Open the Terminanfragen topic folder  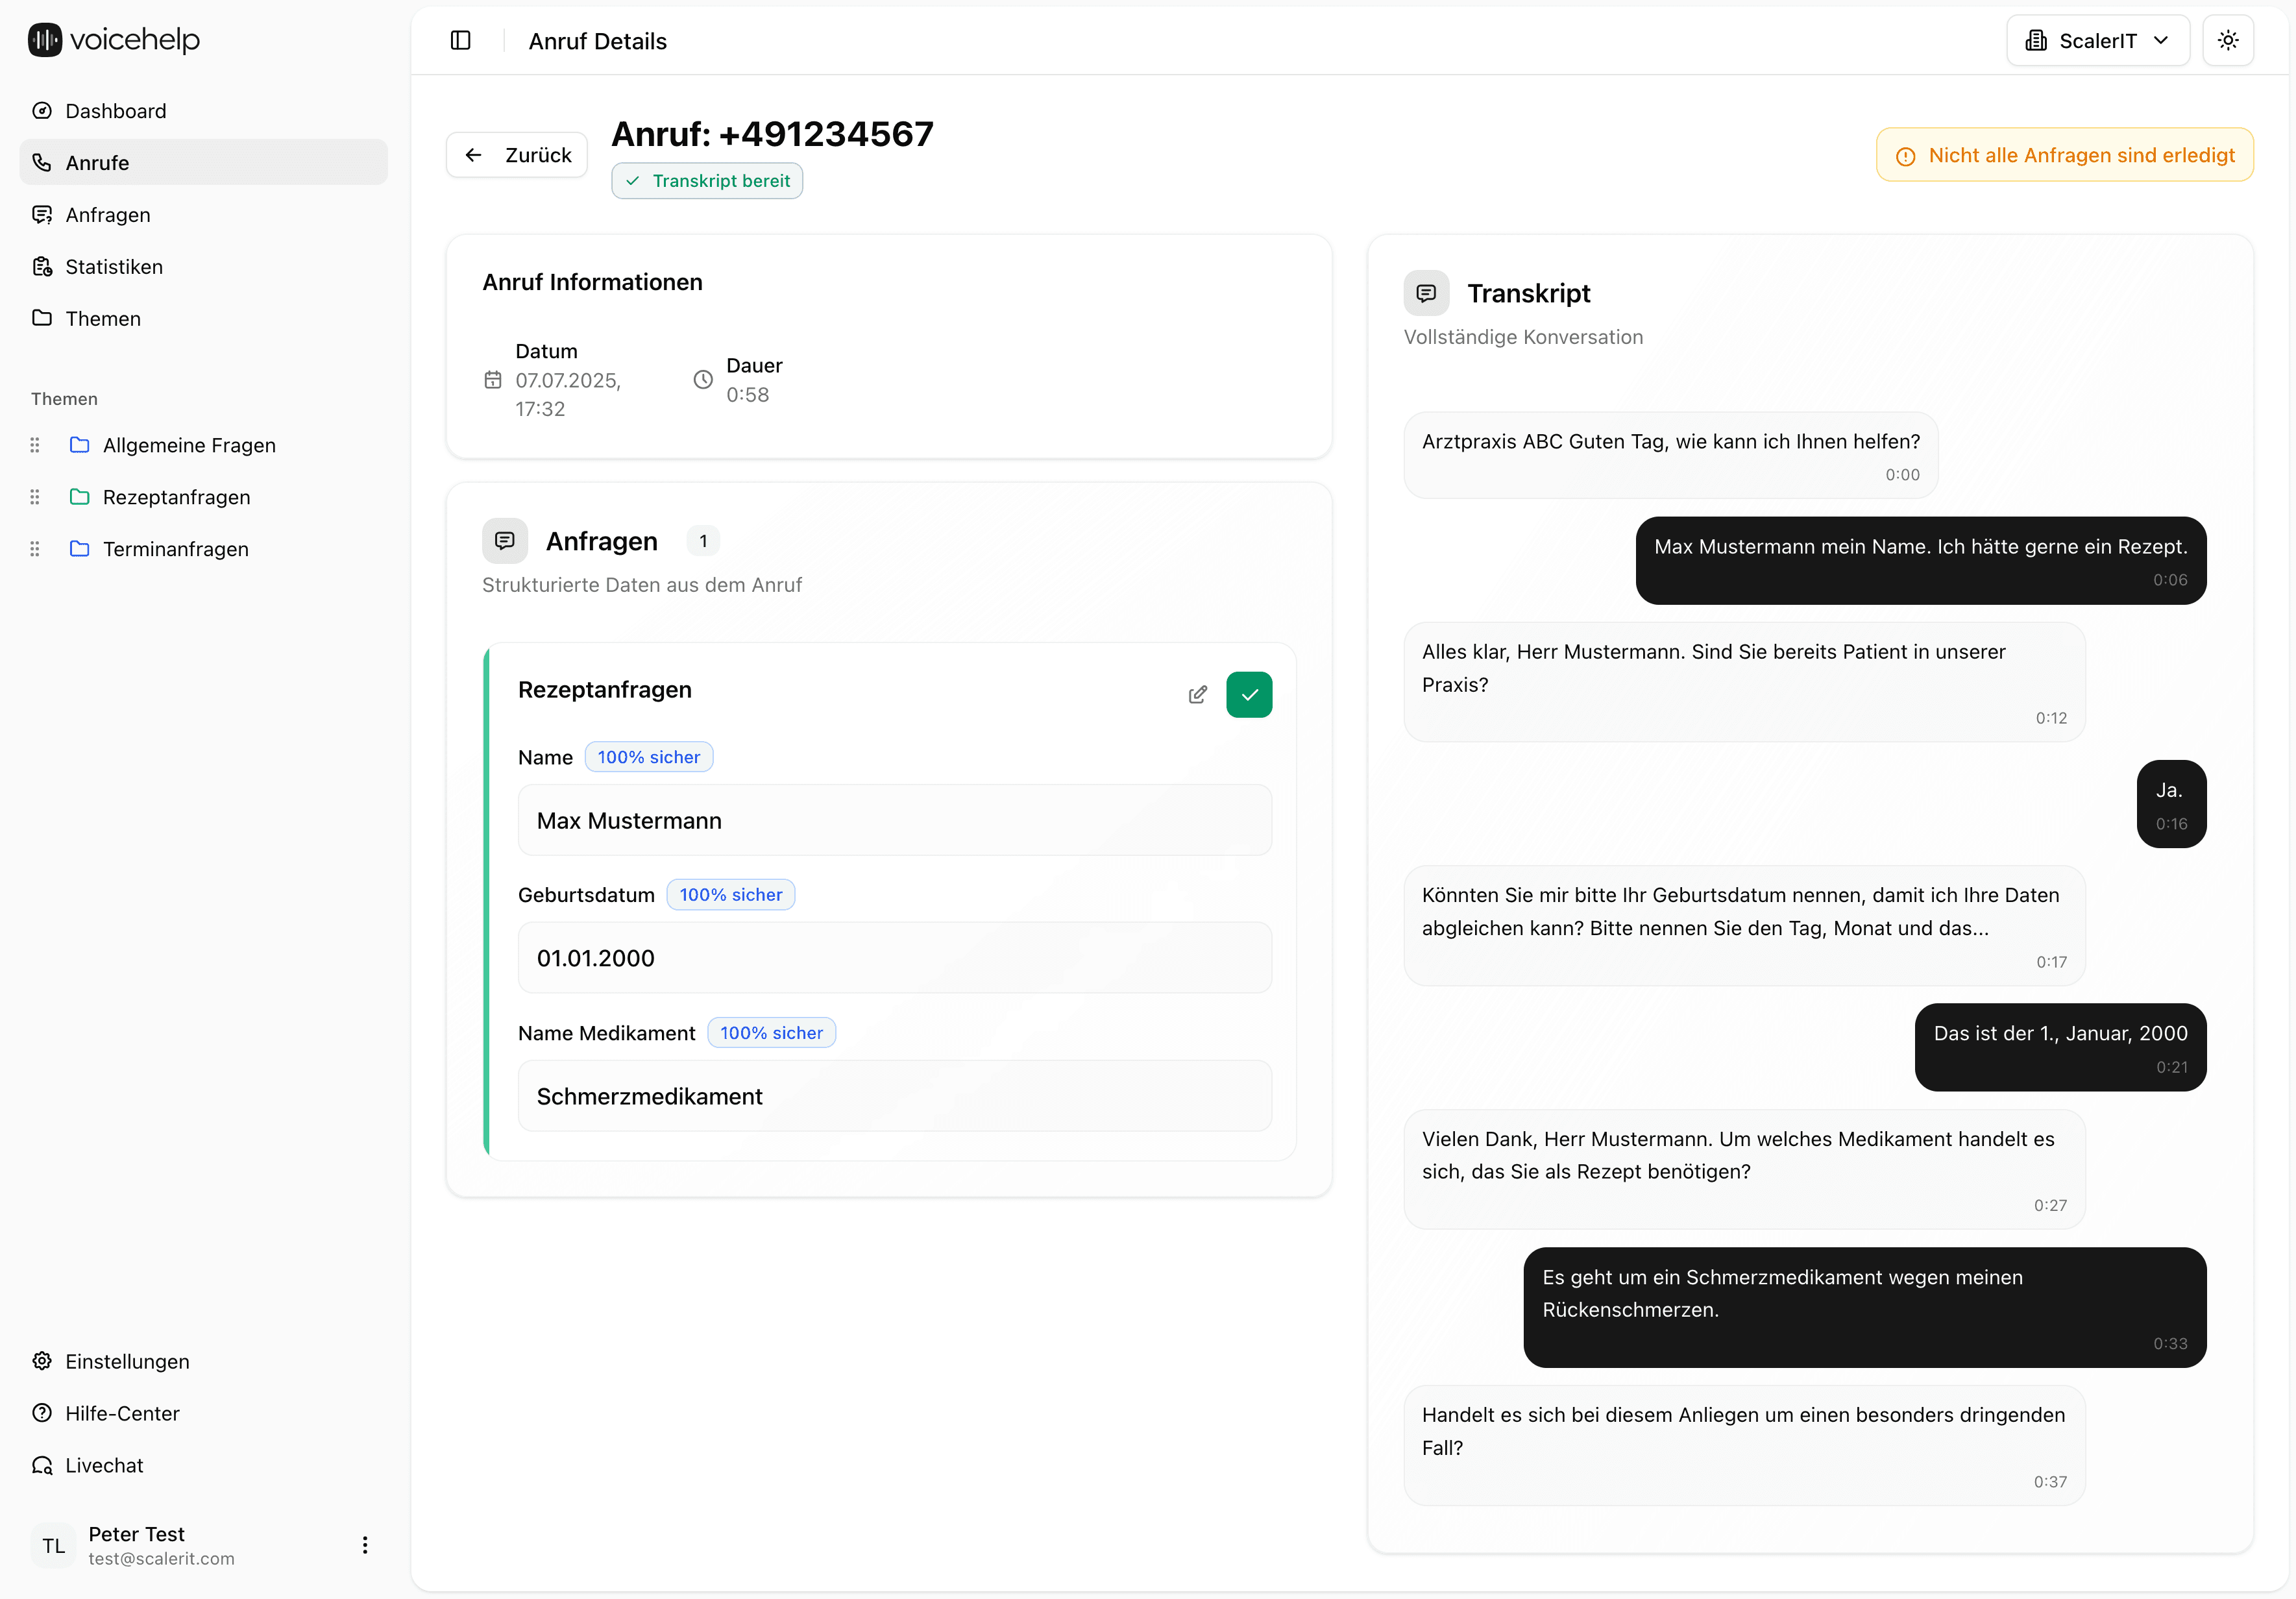(x=175, y=549)
